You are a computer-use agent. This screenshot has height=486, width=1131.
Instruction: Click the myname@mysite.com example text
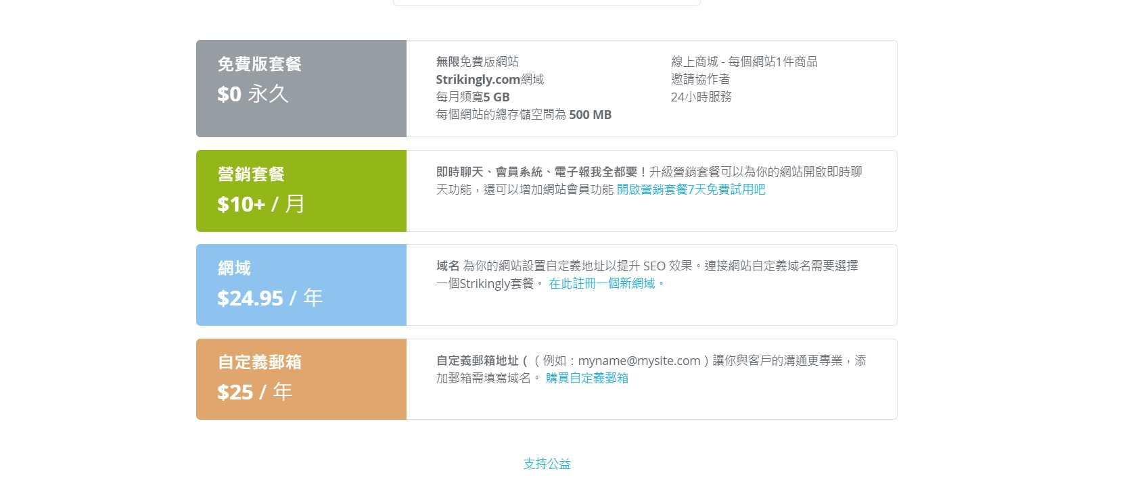tap(639, 361)
